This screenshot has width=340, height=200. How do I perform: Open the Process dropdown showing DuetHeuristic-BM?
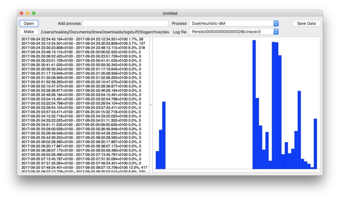click(x=234, y=24)
